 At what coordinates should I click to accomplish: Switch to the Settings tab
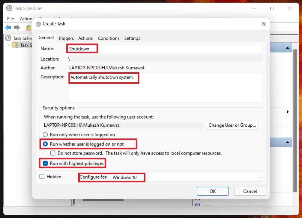[132, 38]
